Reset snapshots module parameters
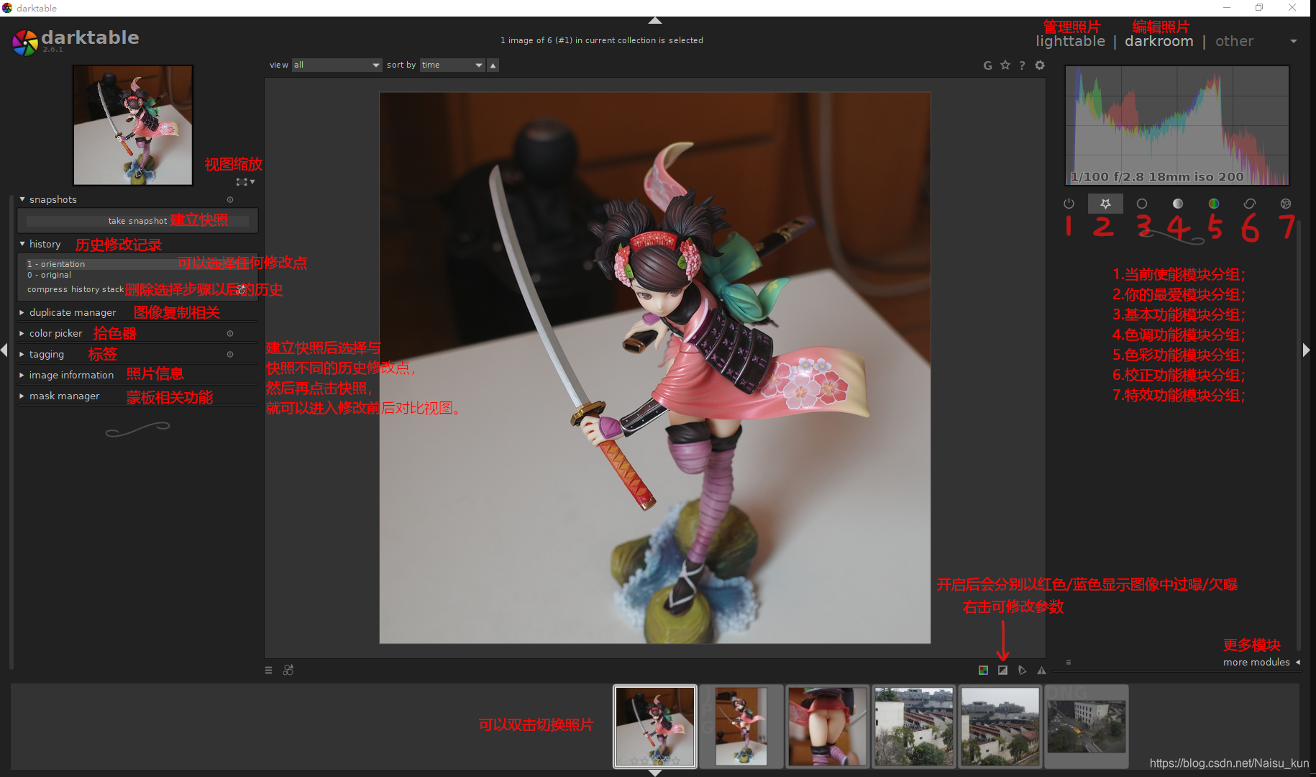This screenshot has width=1316, height=777. click(230, 200)
